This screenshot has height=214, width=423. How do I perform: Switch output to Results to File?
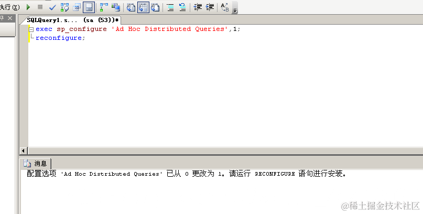click(155, 7)
